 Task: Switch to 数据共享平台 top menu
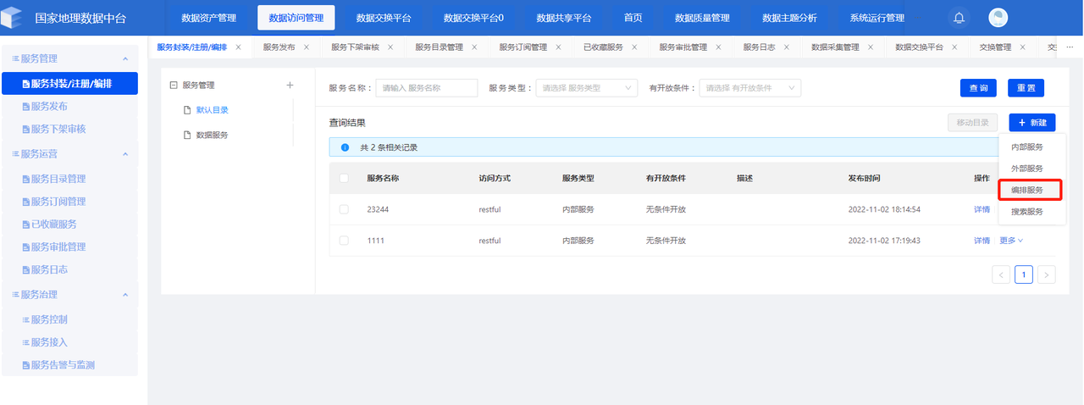click(563, 18)
